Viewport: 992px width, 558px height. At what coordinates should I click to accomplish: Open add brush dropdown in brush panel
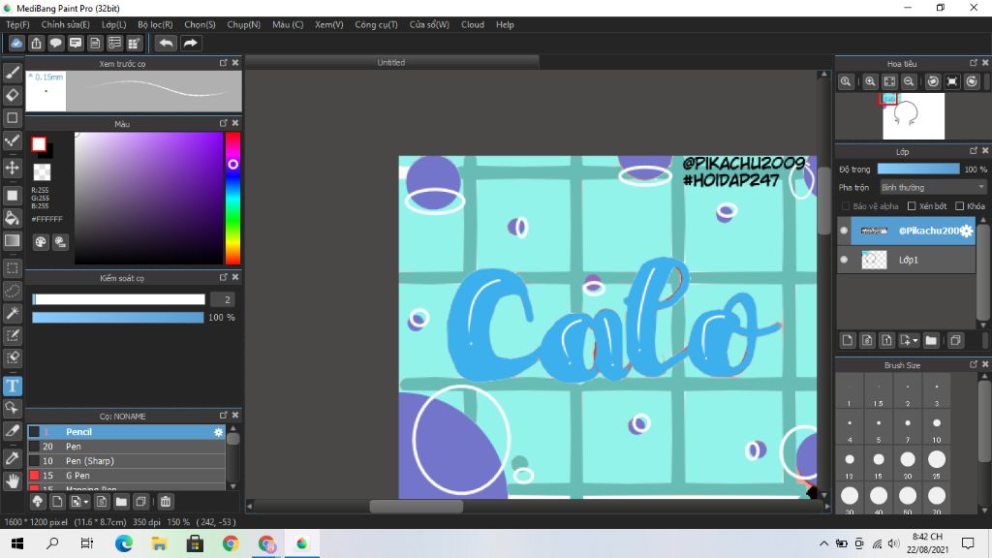tap(86, 503)
